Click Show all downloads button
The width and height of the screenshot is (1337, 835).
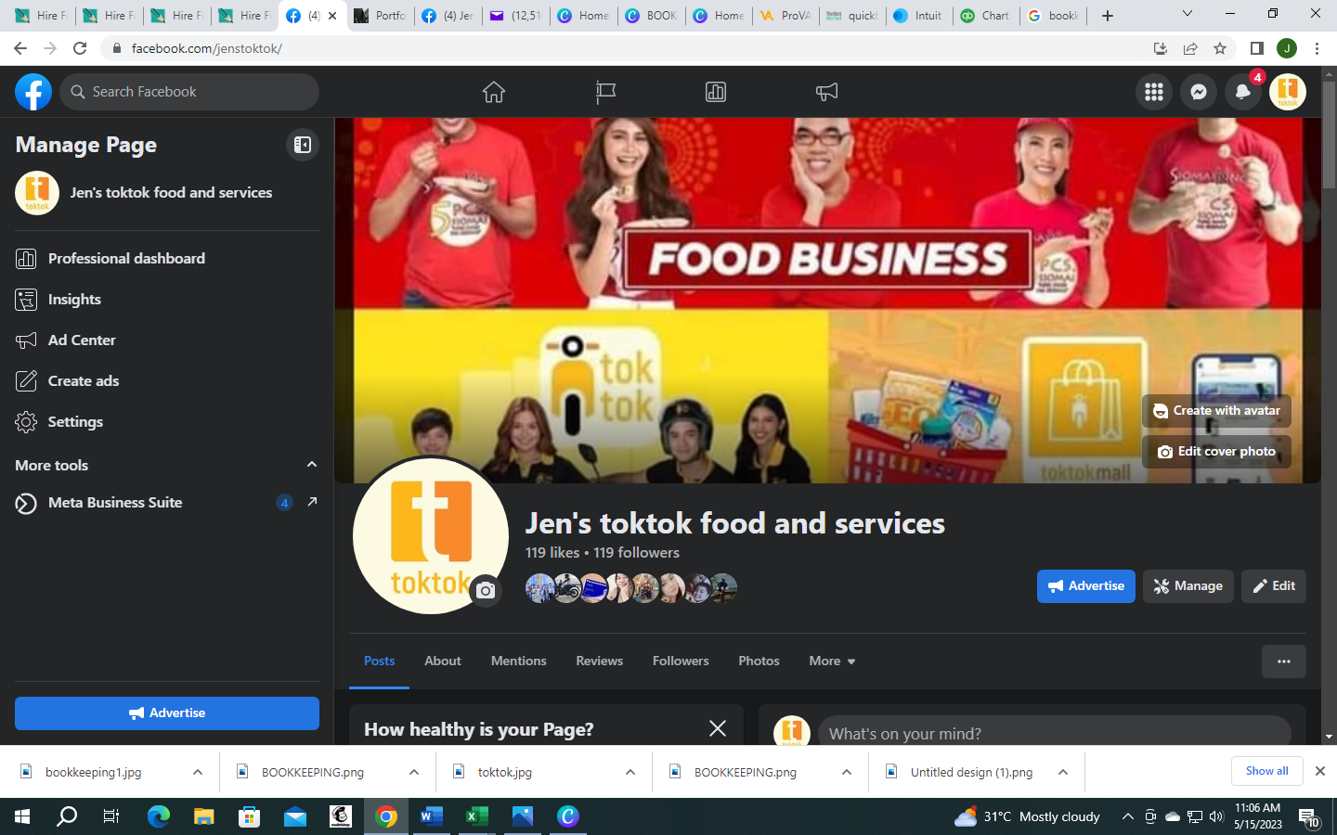(1267, 771)
